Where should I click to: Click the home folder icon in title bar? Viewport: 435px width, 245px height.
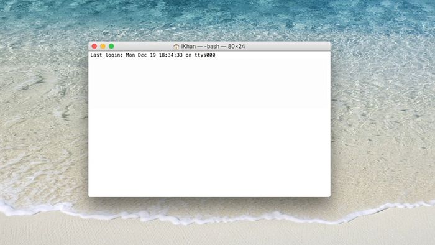click(x=176, y=47)
